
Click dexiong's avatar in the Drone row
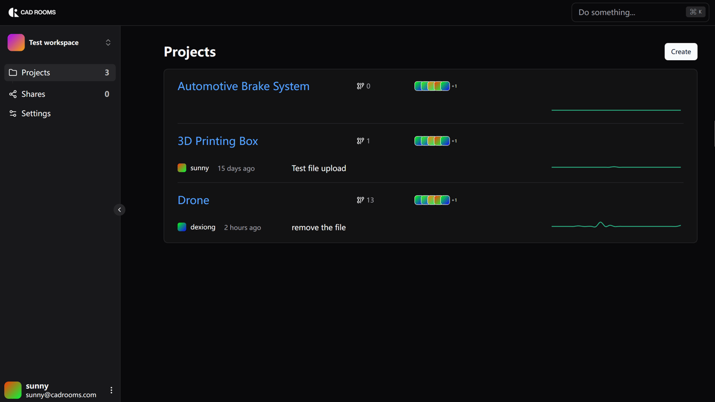pyautogui.click(x=182, y=227)
